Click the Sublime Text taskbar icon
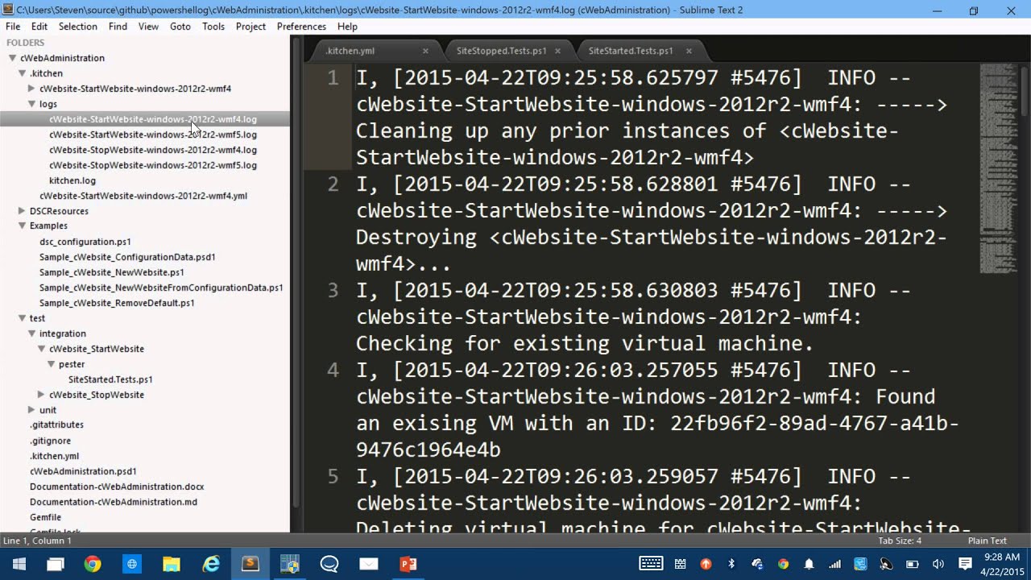This screenshot has width=1031, height=580. point(250,564)
